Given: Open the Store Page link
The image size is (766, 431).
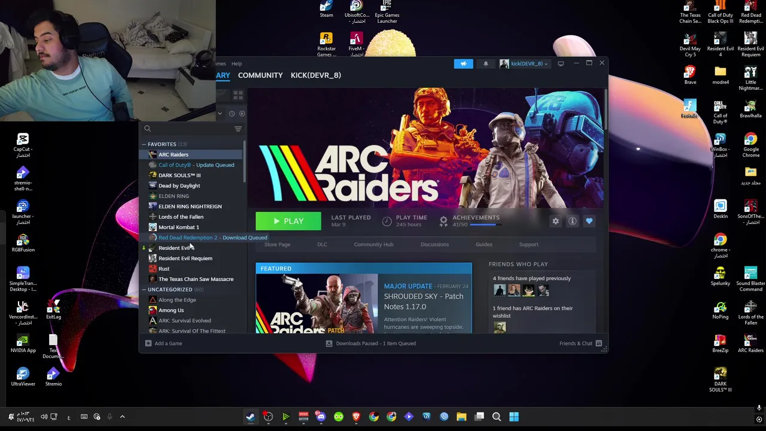Looking at the screenshot, I should [x=277, y=244].
